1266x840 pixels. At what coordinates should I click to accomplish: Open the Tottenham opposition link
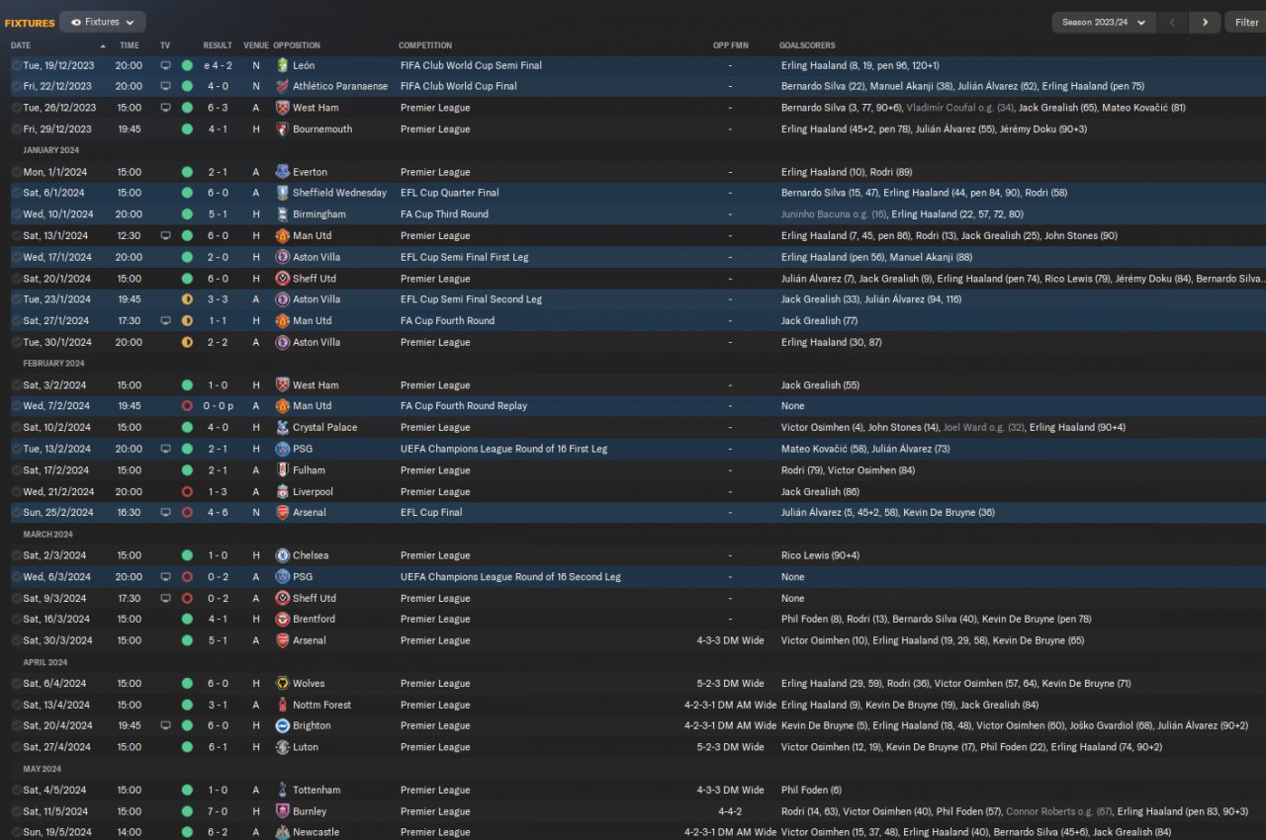coord(316,791)
